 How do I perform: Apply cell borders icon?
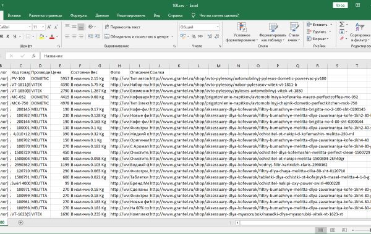point(28,36)
